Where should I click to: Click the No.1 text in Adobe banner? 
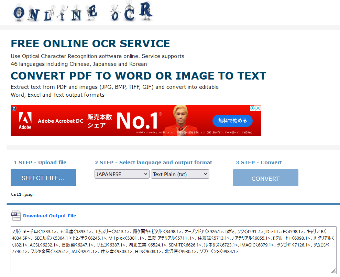point(138,121)
